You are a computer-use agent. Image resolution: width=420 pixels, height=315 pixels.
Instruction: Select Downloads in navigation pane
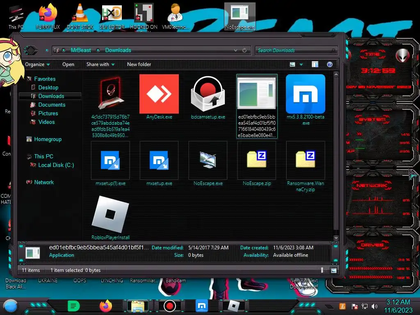51,96
